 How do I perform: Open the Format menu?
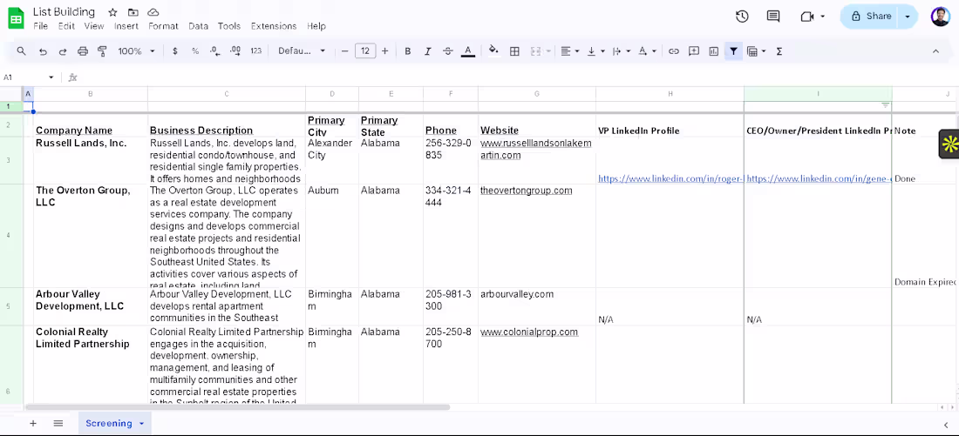[x=163, y=26]
